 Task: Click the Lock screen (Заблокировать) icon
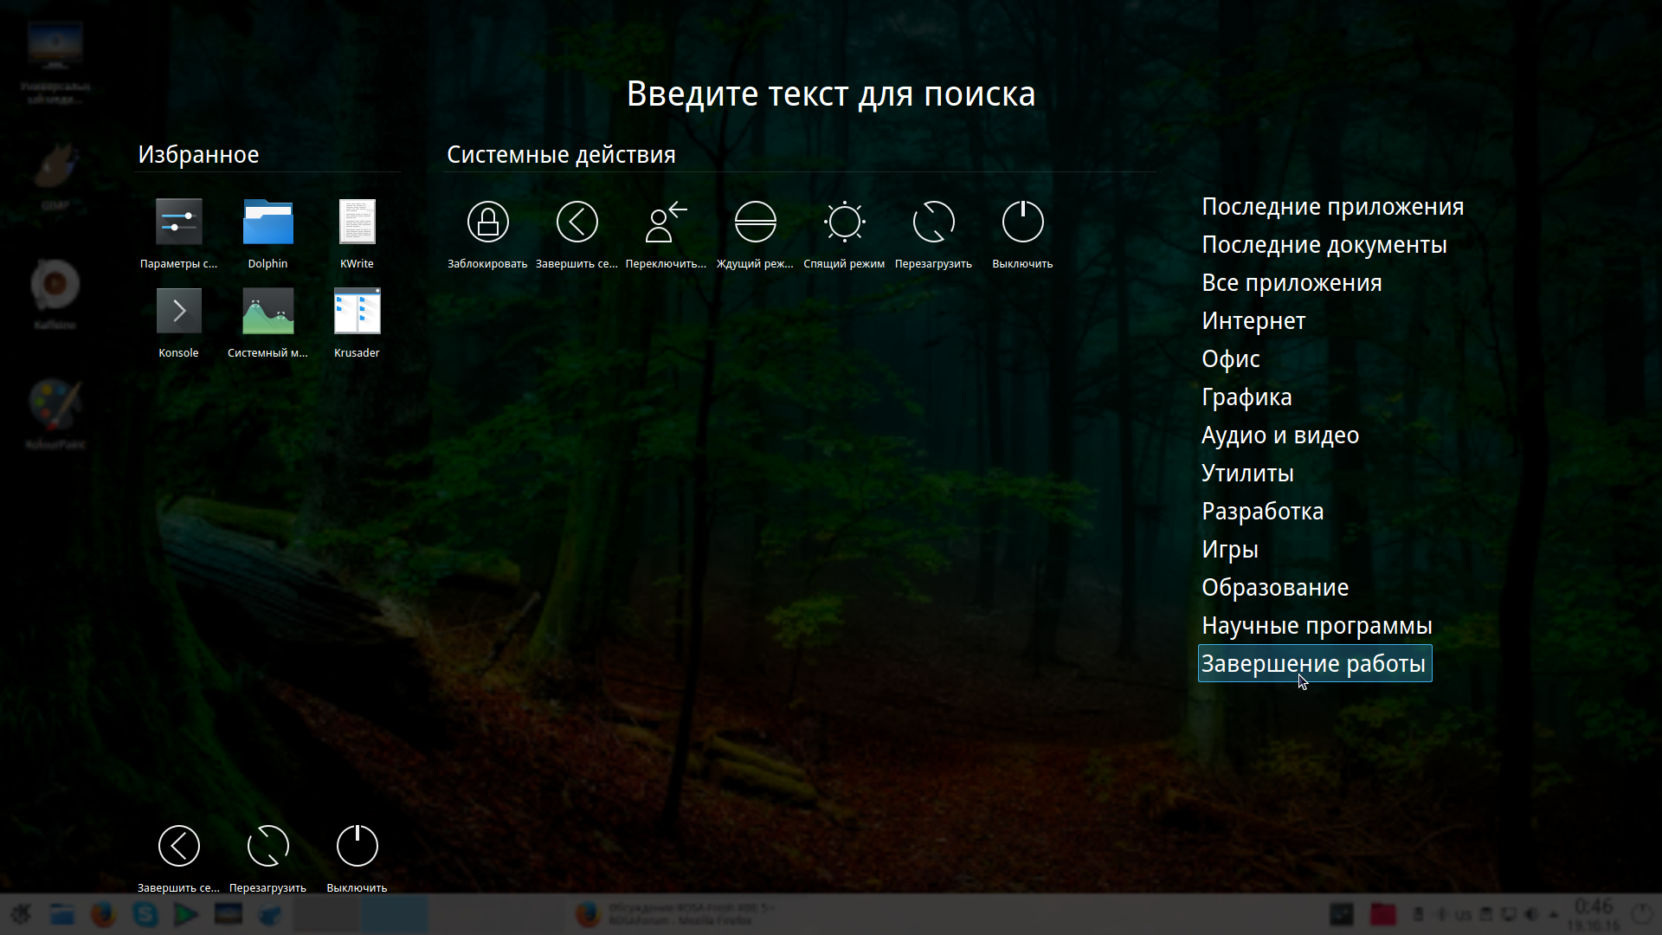[487, 222]
